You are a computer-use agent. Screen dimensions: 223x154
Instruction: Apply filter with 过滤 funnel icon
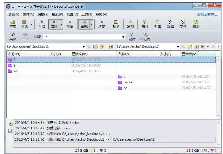coord(132,37)
